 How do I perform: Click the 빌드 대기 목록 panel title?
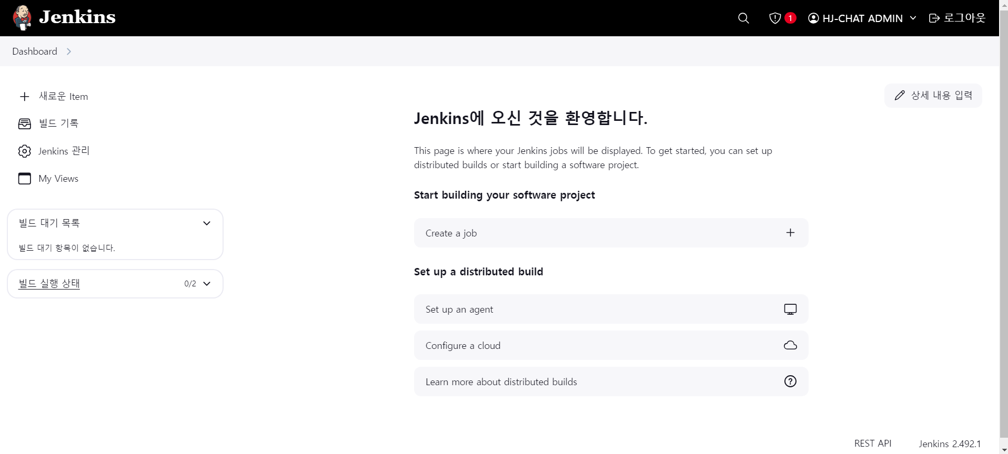tap(49, 223)
